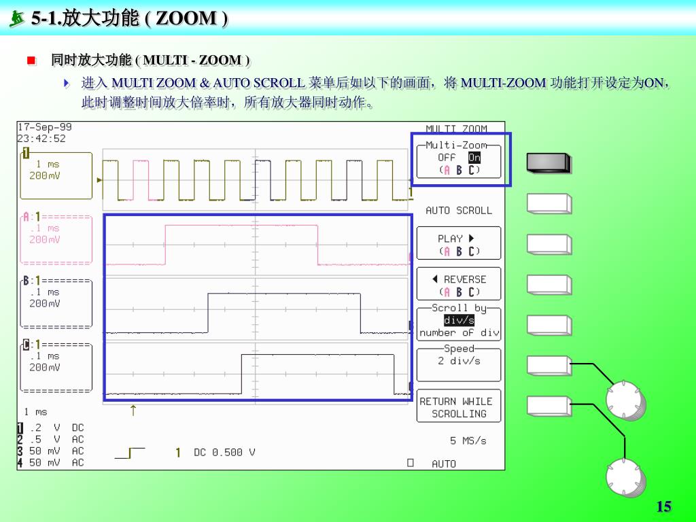The height and width of the screenshot is (522, 696).
Task: Choose number of div in Scroll by
Action: point(459,332)
